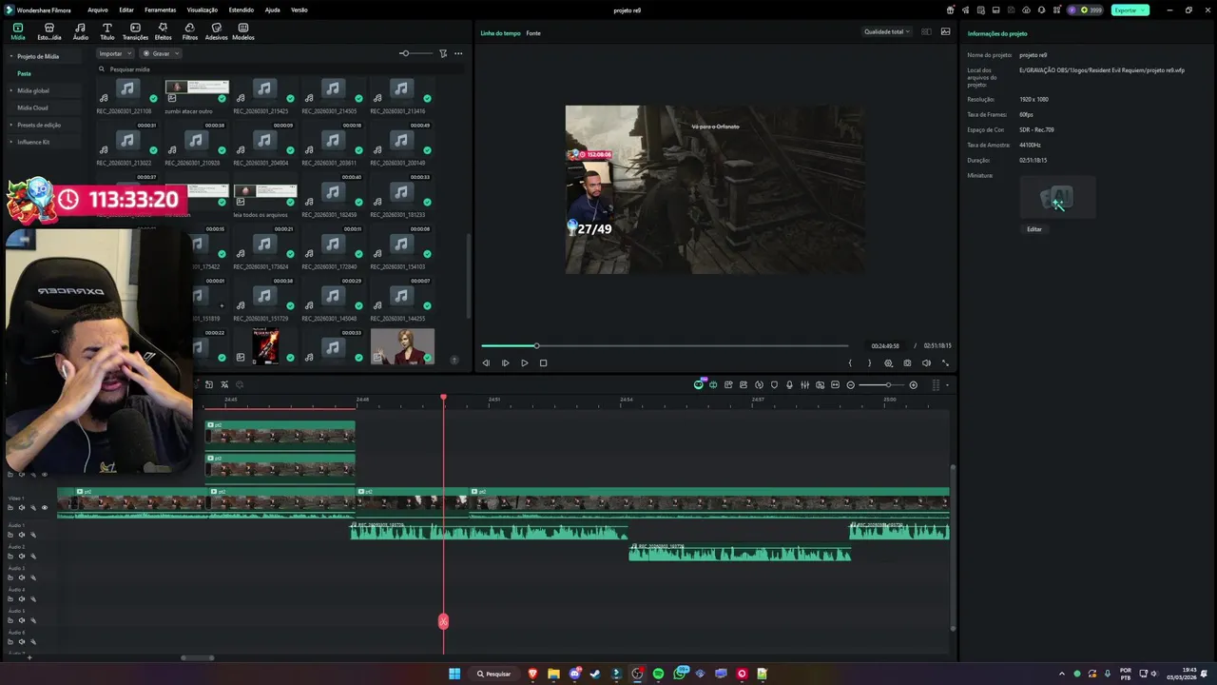Open Spotify from the taskbar

[658, 674]
